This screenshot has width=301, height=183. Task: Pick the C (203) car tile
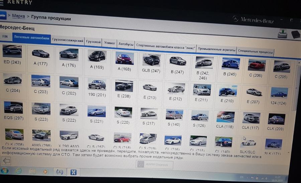click(41, 84)
